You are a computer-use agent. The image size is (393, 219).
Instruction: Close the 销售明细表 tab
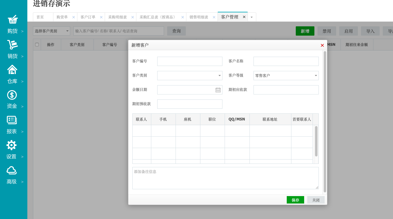tap(214, 17)
